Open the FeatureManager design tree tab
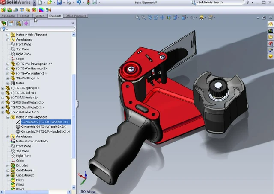This screenshot has height=194, width=274. point(4,23)
